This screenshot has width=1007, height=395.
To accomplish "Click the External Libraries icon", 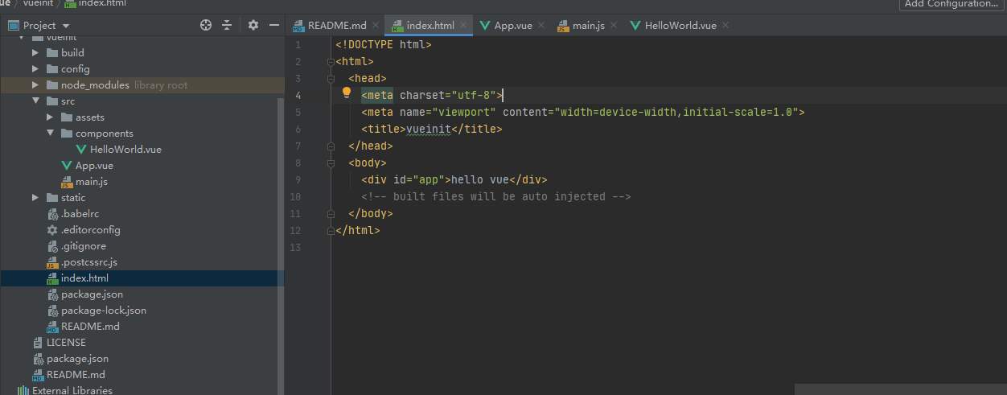I will (23, 391).
